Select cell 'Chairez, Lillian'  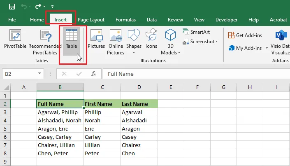pyautogui.click(x=60, y=145)
